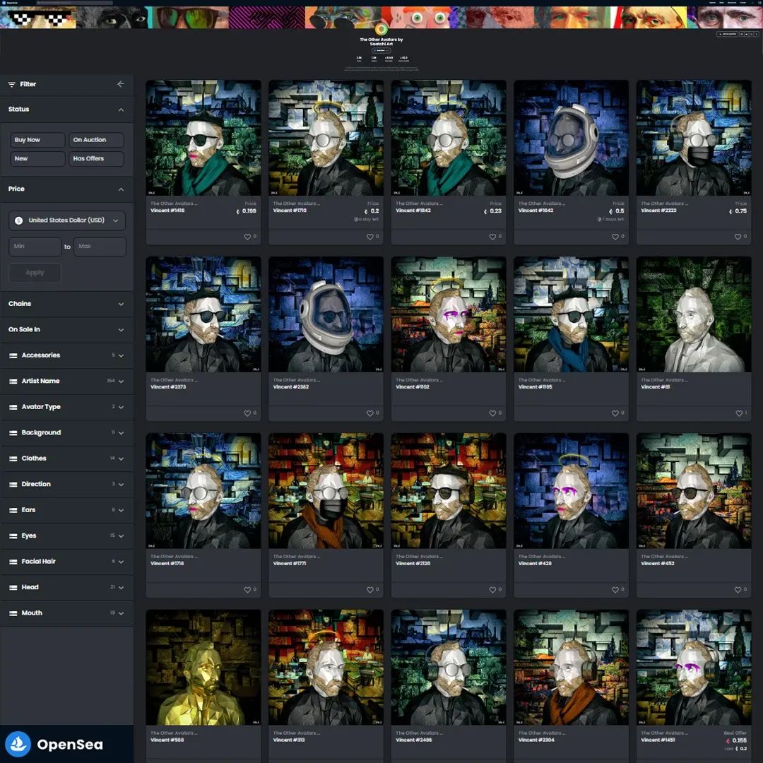Open the Create menu in the top bar

743,2
